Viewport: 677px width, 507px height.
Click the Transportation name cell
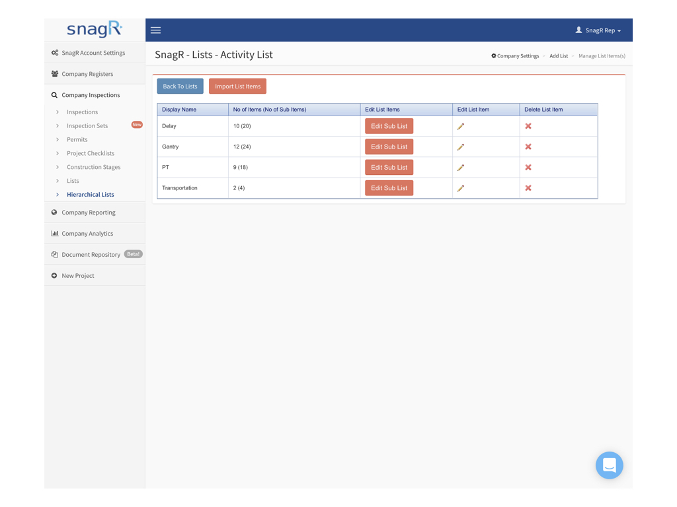192,188
